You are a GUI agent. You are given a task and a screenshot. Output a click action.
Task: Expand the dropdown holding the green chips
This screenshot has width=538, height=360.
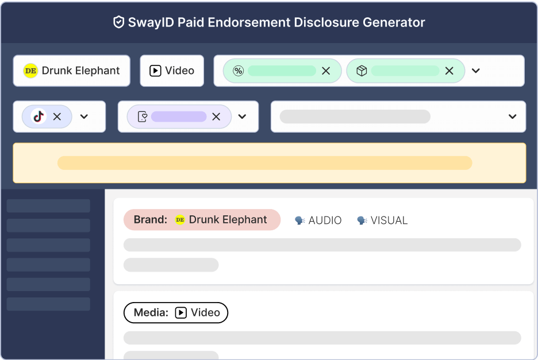coord(475,71)
